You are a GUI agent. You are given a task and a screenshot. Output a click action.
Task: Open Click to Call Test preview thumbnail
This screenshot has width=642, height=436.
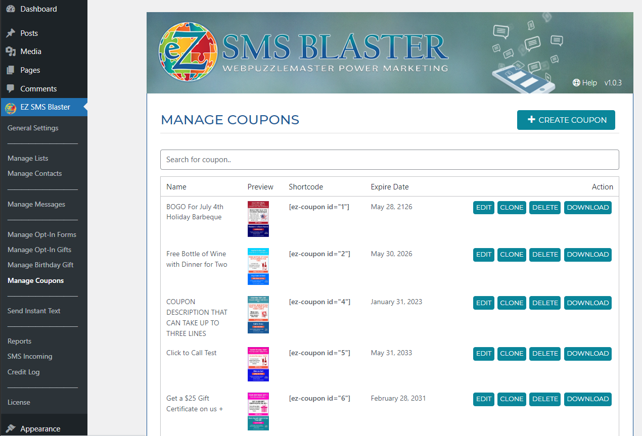coord(258,364)
